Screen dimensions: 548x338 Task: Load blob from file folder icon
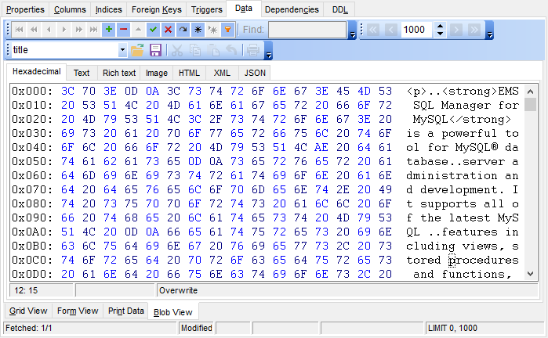(137, 50)
